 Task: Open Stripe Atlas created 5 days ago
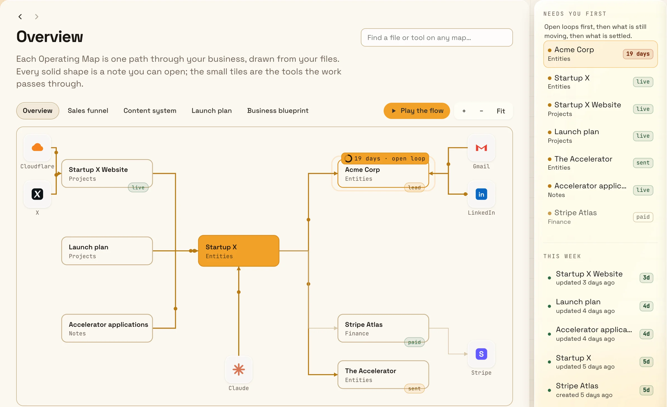(x=600, y=390)
